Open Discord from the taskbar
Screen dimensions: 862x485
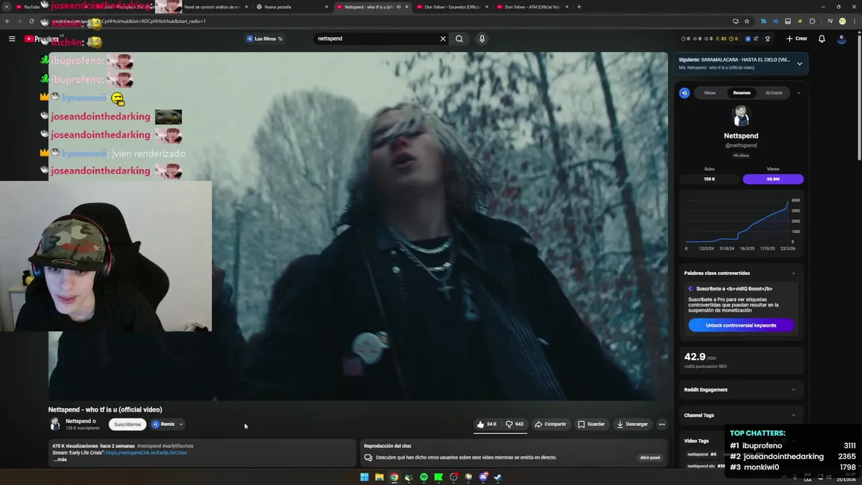pos(483,477)
